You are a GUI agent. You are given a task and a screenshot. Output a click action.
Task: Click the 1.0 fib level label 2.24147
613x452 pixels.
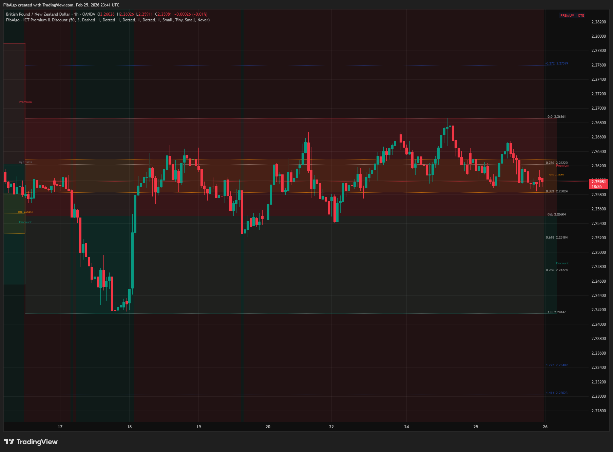pos(556,312)
